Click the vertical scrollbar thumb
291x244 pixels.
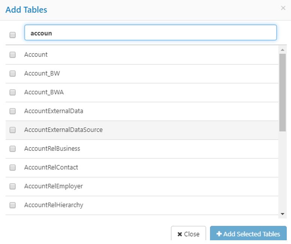coord(282,92)
